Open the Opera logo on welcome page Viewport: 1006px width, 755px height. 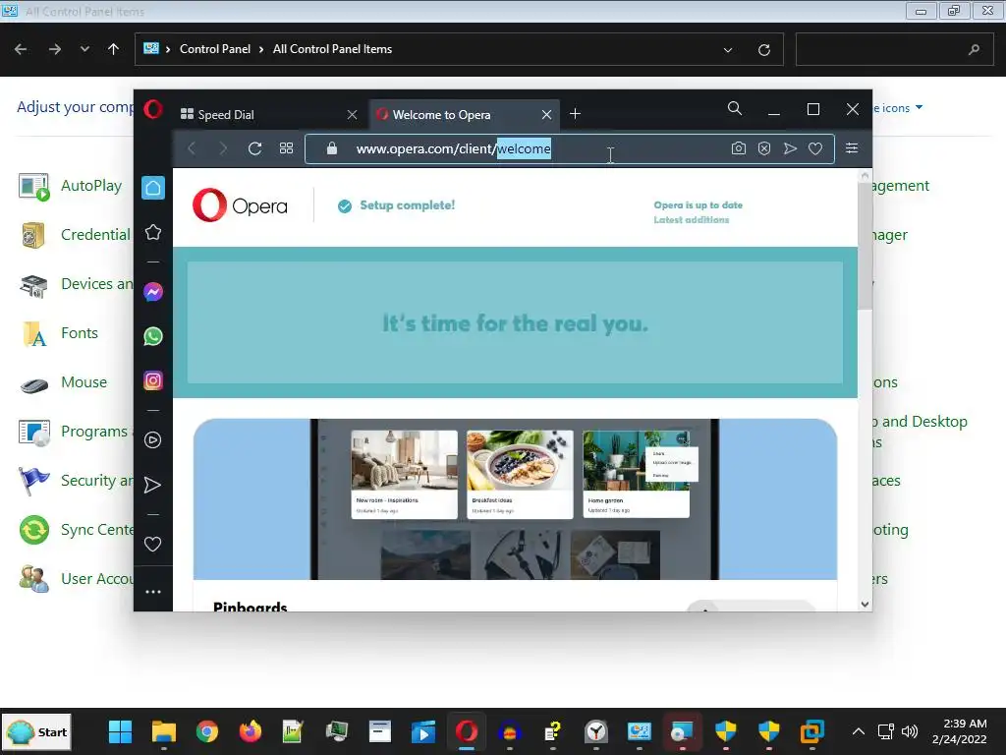pyautogui.click(x=240, y=205)
